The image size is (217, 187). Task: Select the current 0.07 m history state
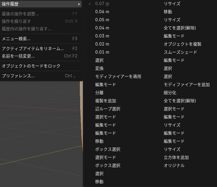coord(102,4)
